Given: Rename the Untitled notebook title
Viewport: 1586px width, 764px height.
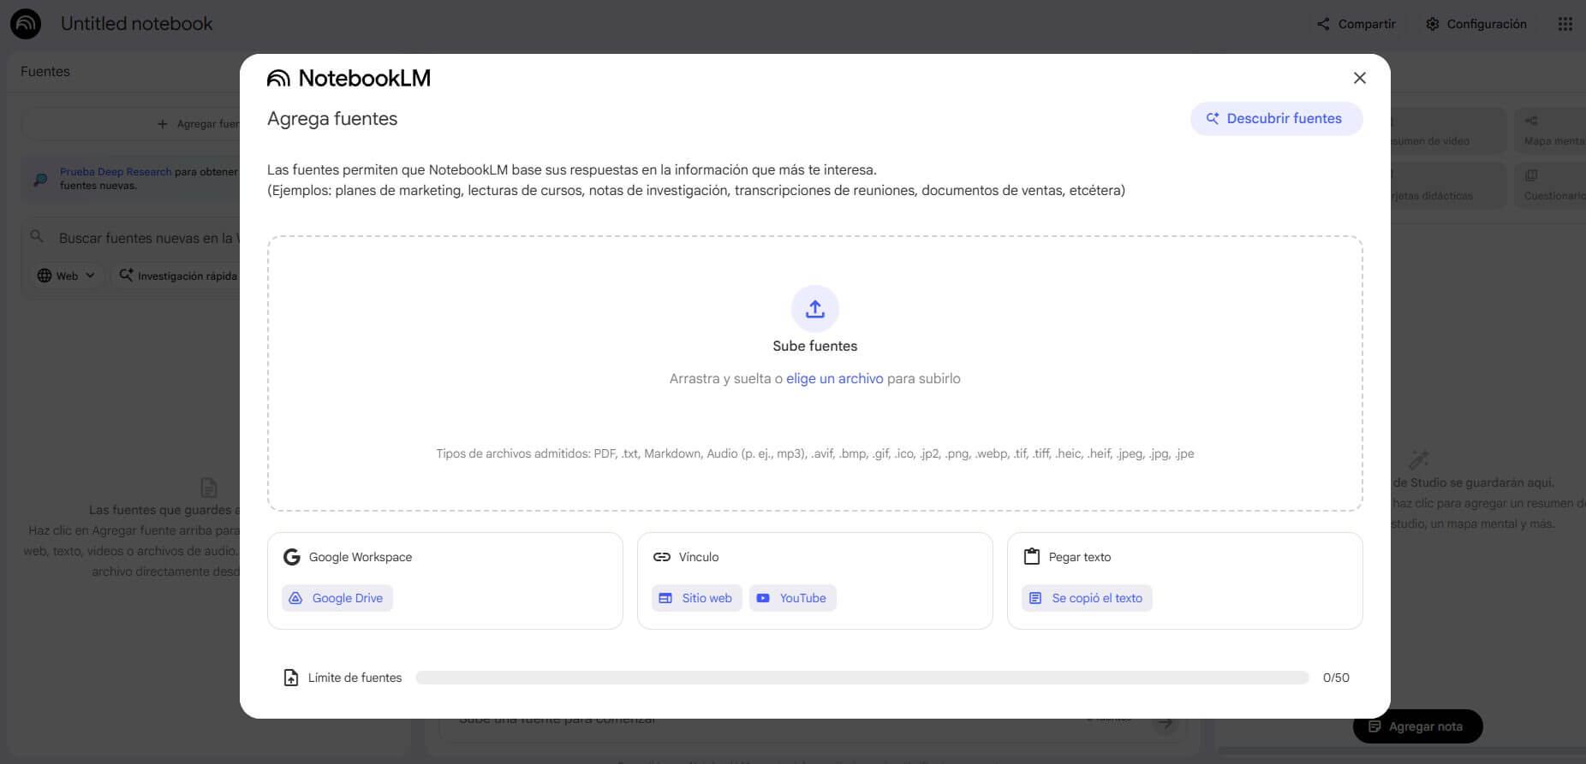Looking at the screenshot, I should click(x=137, y=24).
